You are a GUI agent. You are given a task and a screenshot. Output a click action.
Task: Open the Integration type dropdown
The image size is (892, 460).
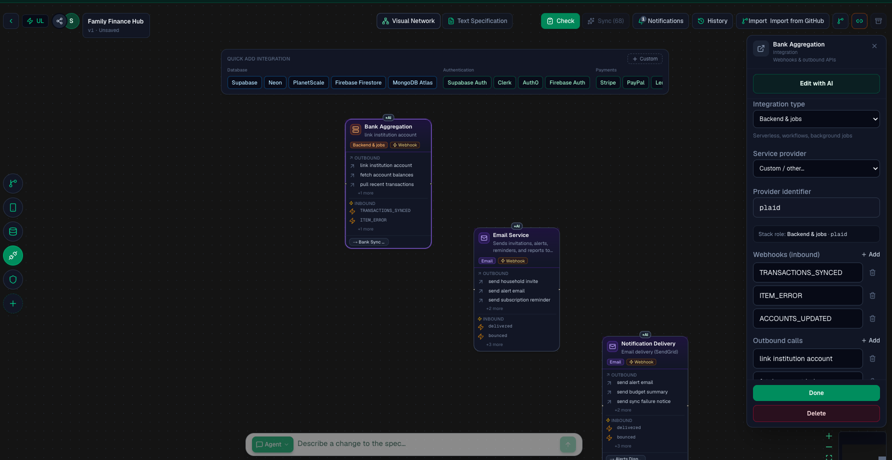(816, 119)
